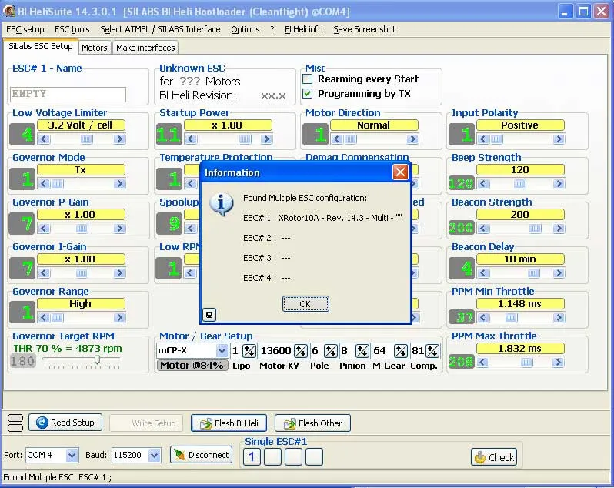This screenshot has height=488, width=614.
Task: Click the Governor Target RPM slider
Action: point(97,361)
